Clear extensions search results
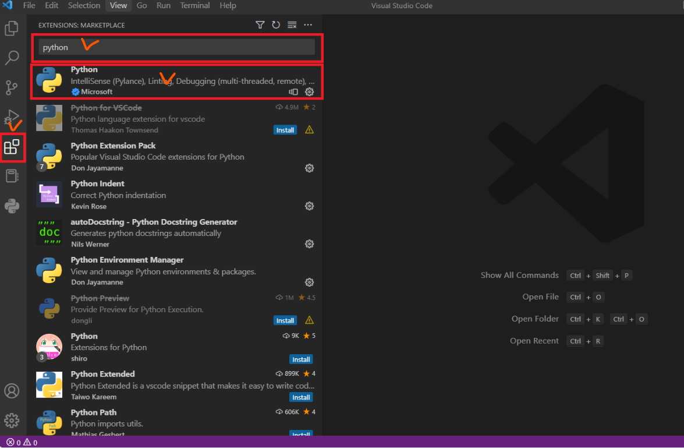684x448 pixels. (292, 25)
